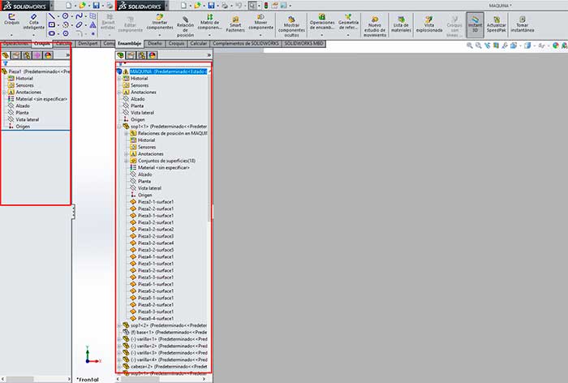The image size is (568, 383).
Task: Open the SOLIDWORKS MBD tab
Action: coord(303,44)
